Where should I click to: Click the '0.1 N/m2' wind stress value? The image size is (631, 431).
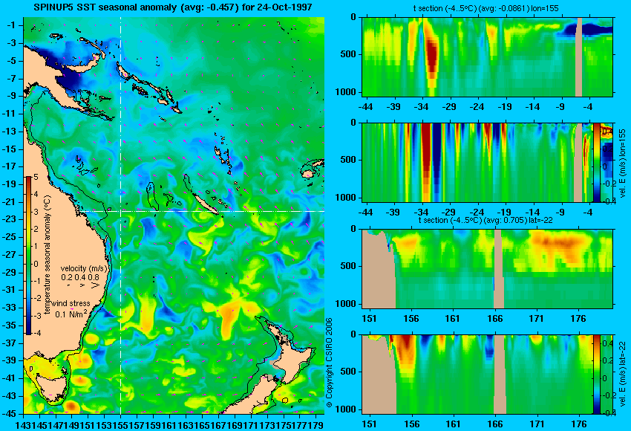[x=71, y=313]
